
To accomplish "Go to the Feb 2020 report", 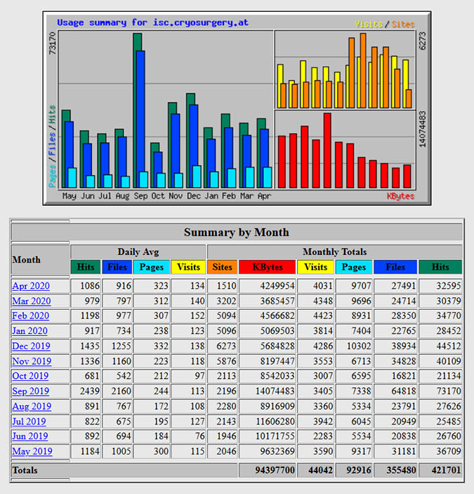I will pyautogui.click(x=30, y=316).
